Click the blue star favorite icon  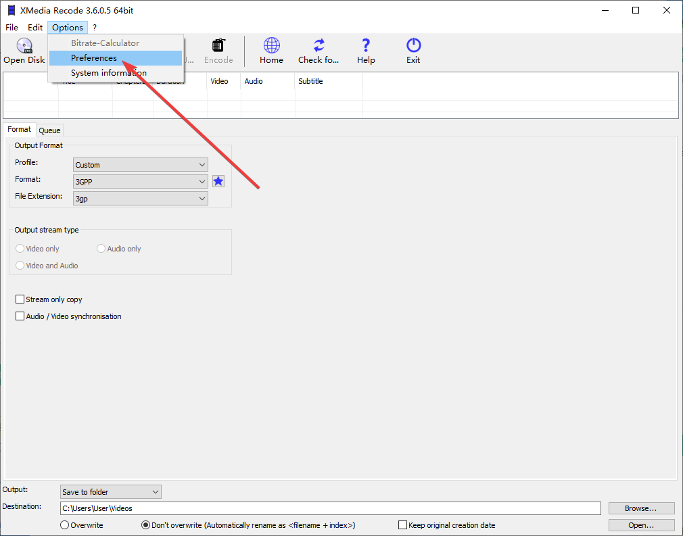pos(218,181)
